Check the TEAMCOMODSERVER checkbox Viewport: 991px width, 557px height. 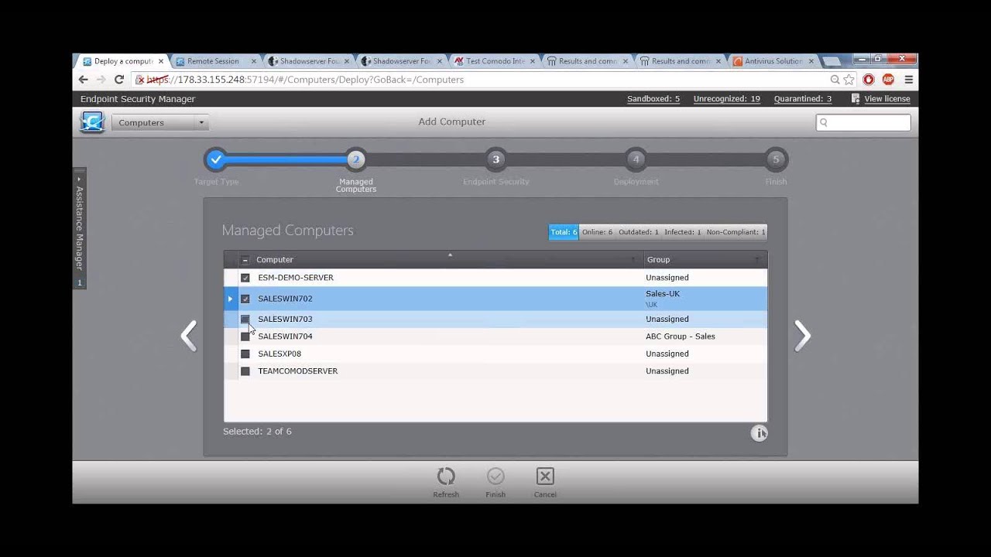click(245, 371)
